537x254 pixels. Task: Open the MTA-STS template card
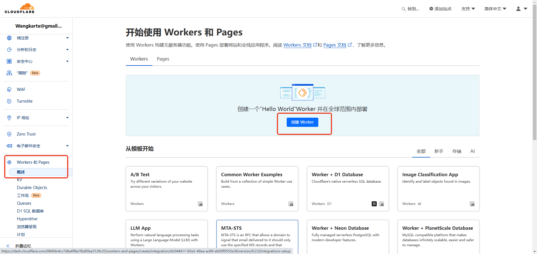[257, 237]
